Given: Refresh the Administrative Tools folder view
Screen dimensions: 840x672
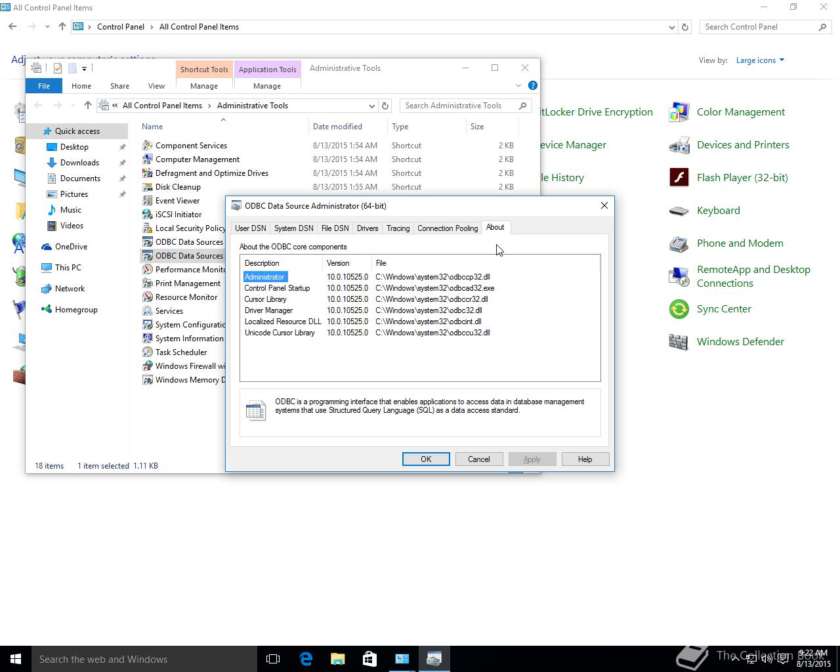Looking at the screenshot, I should 385,106.
